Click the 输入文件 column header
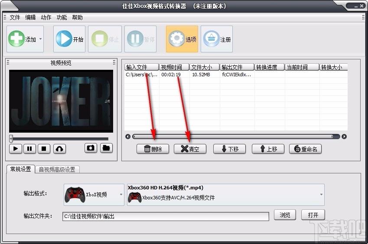Viewport: 368px width, 244px height. tap(142, 67)
